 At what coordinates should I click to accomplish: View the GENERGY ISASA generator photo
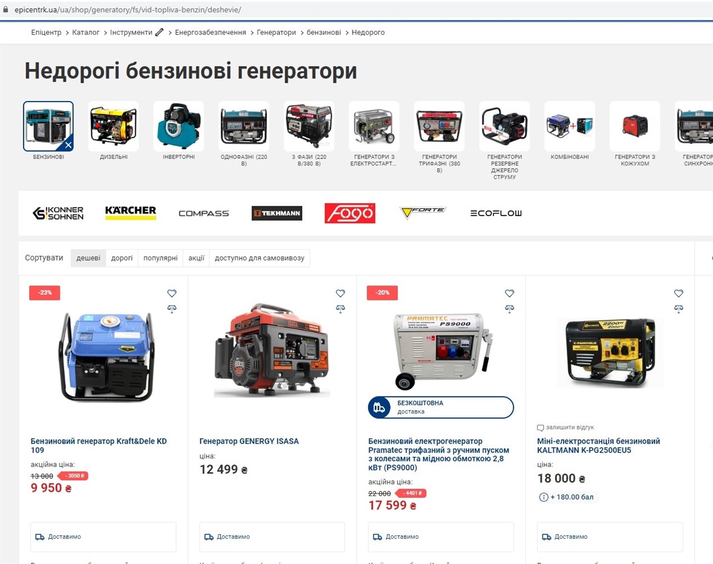tap(272, 350)
